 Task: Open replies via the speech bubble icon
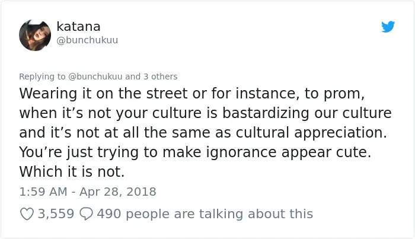pyautogui.click(x=87, y=214)
